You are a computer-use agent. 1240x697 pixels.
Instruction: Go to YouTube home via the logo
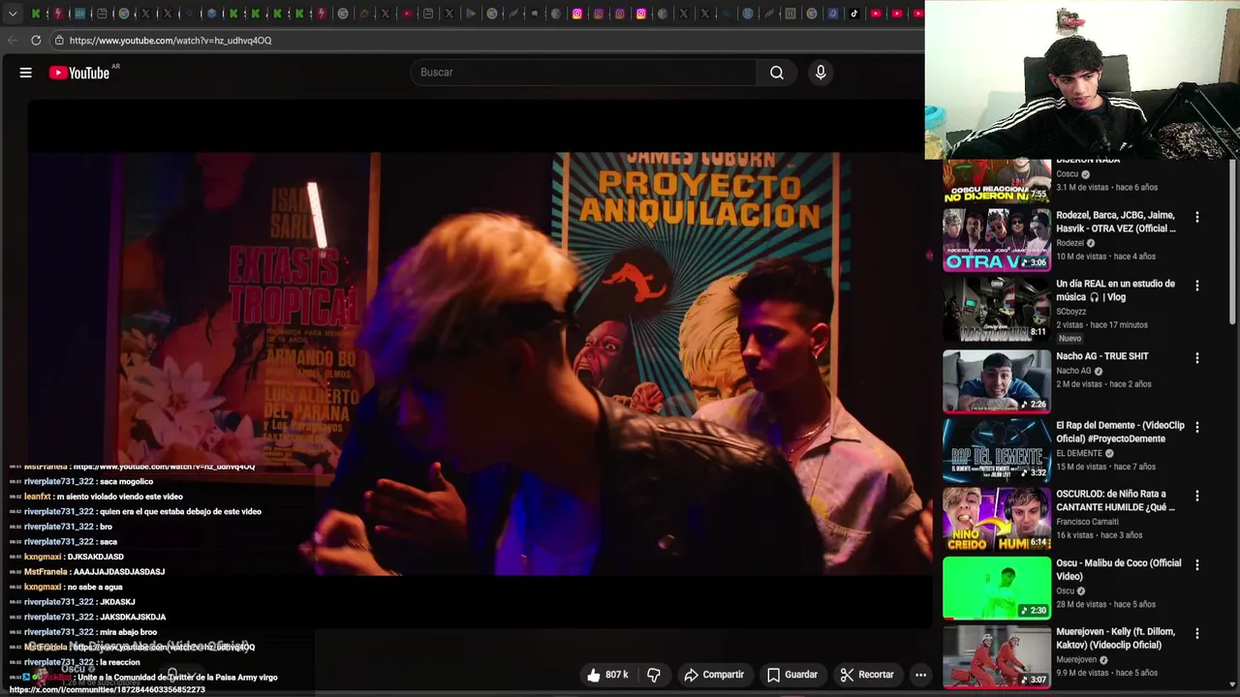click(x=79, y=73)
